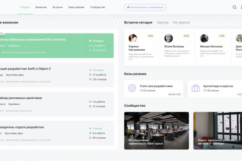Click the icon beside '20 отказов'
This screenshot has width=242, height=161.
tap(90, 50)
